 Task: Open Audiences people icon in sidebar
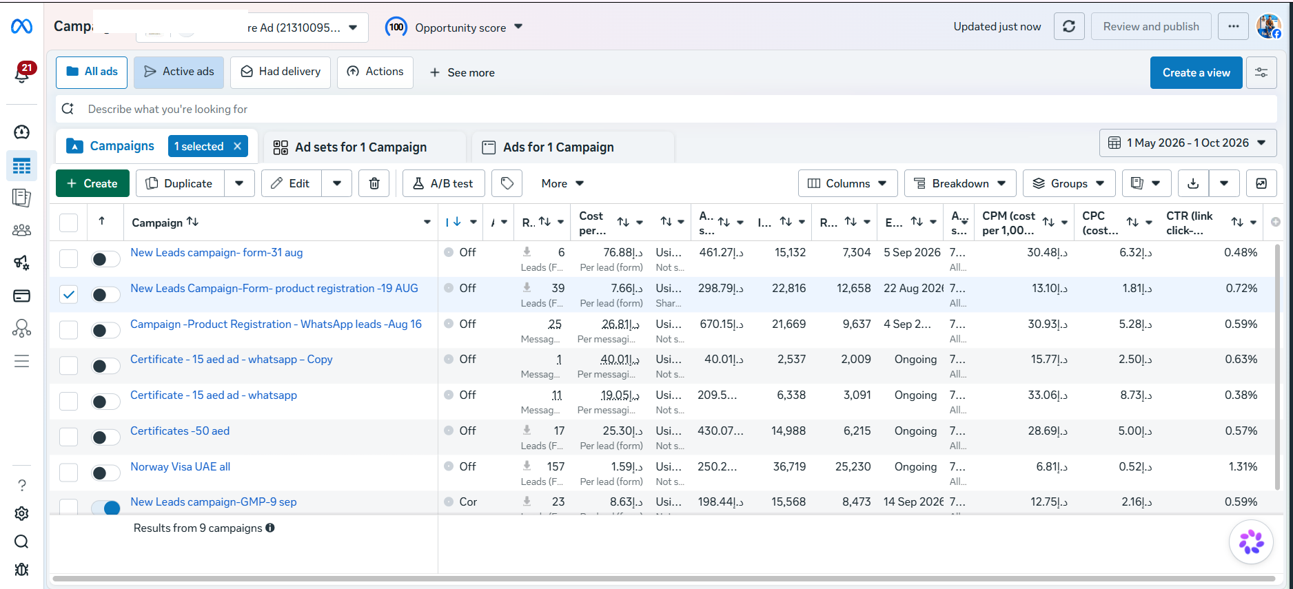pyautogui.click(x=21, y=230)
